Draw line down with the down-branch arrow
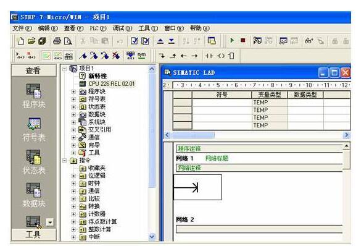356x246 pixels. point(162,56)
